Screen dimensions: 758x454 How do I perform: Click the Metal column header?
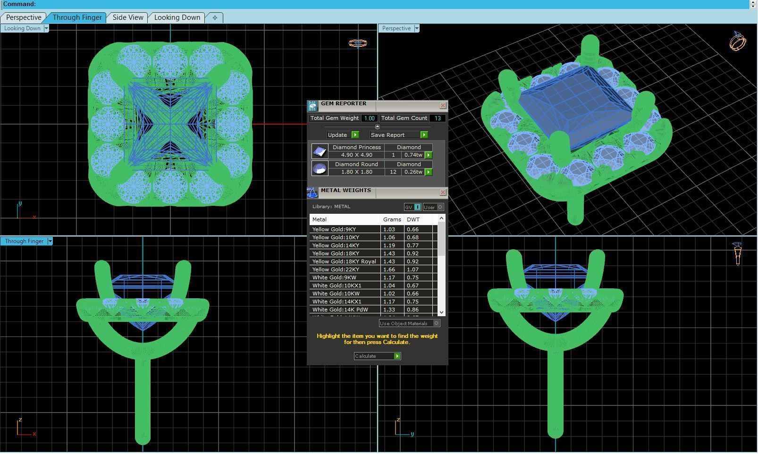(x=345, y=219)
